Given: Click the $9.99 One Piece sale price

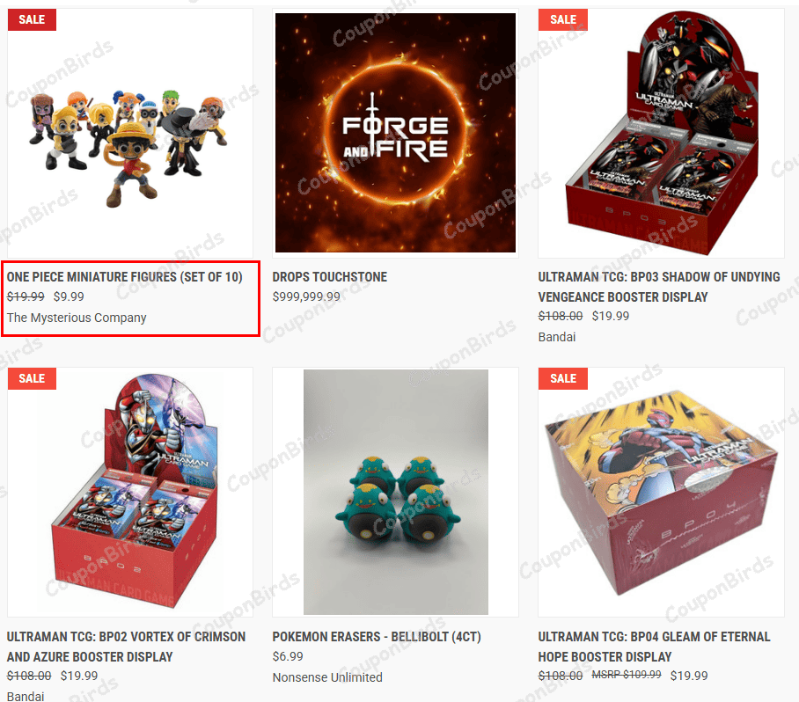Looking at the screenshot, I should click(69, 296).
